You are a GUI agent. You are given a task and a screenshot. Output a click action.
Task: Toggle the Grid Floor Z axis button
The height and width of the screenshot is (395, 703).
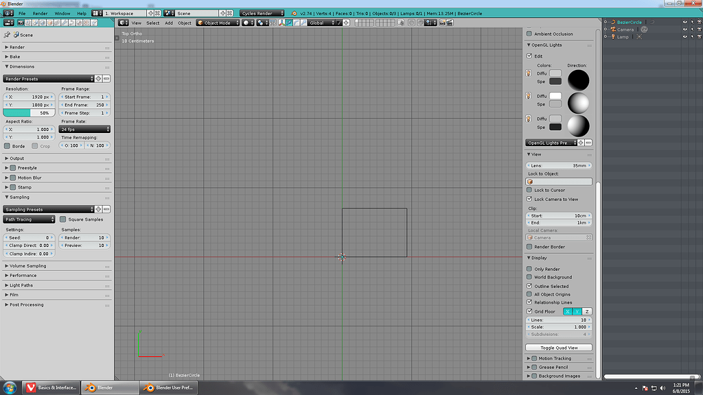click(x=587, y=311)
